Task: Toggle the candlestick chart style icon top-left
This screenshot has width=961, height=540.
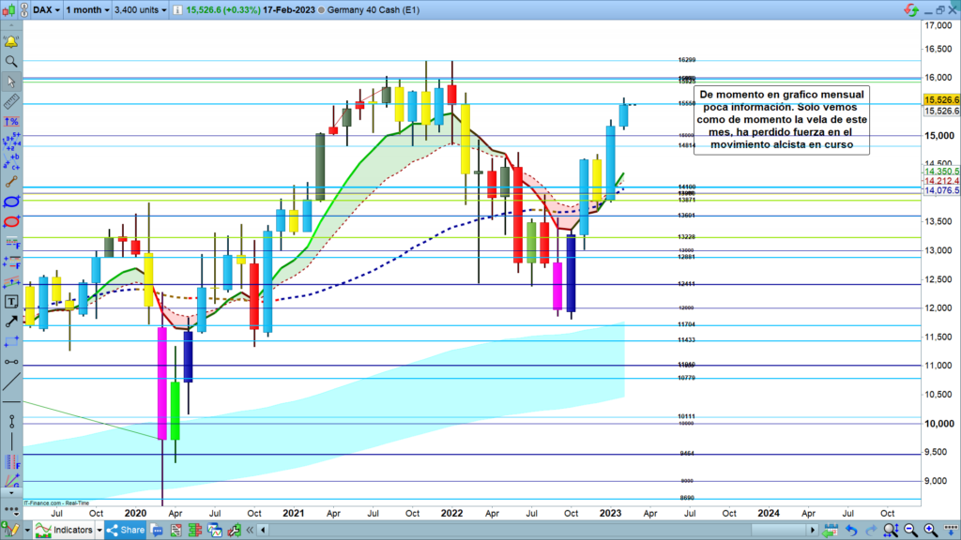Action: (x=9, y=9)
